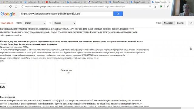Open the From language dropdown showing English
Screen dimensions: 194x109
(34, 23)
